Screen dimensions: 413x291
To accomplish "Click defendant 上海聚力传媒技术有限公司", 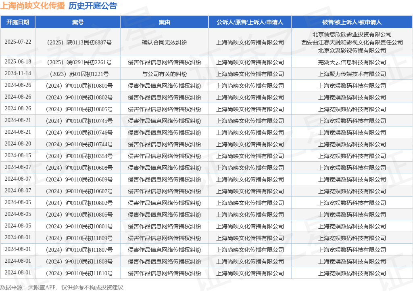I will (x=352, y=74).
